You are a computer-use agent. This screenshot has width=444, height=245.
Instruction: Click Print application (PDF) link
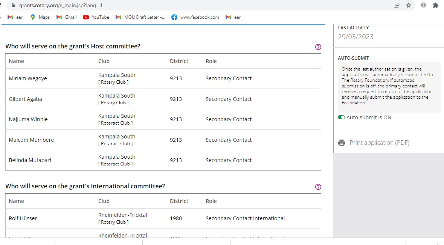[x=380, y=143]
